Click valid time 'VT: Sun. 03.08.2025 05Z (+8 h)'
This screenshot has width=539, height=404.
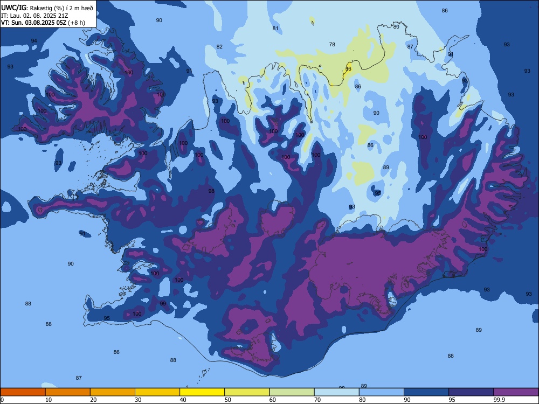click(43, 23)
